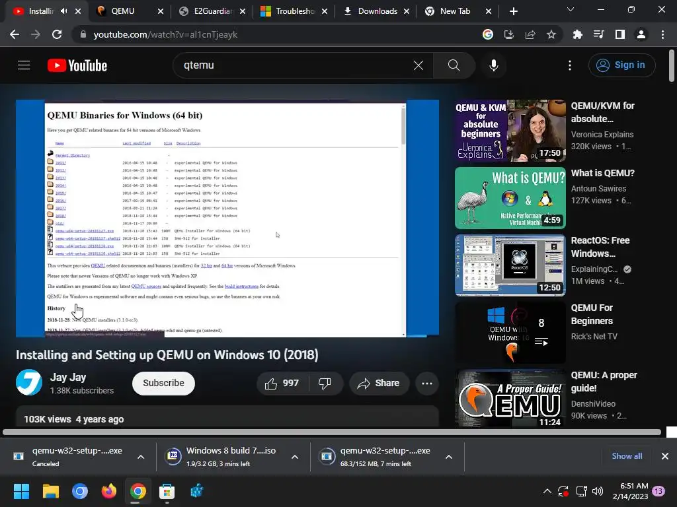Open the YouTube hamburger guide menu
This screenshot has width=677, height=507.
pyautogui.click(x=24, y=65)
